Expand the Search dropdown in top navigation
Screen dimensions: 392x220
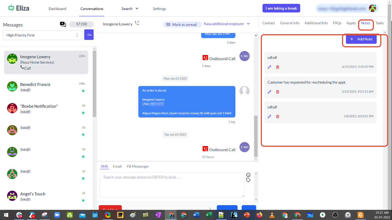[x=130, y=9]
